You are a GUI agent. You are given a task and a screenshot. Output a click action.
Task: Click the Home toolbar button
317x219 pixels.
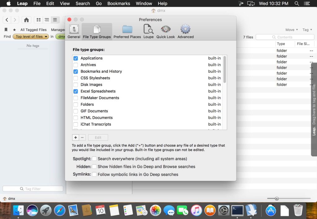[26, 20]
